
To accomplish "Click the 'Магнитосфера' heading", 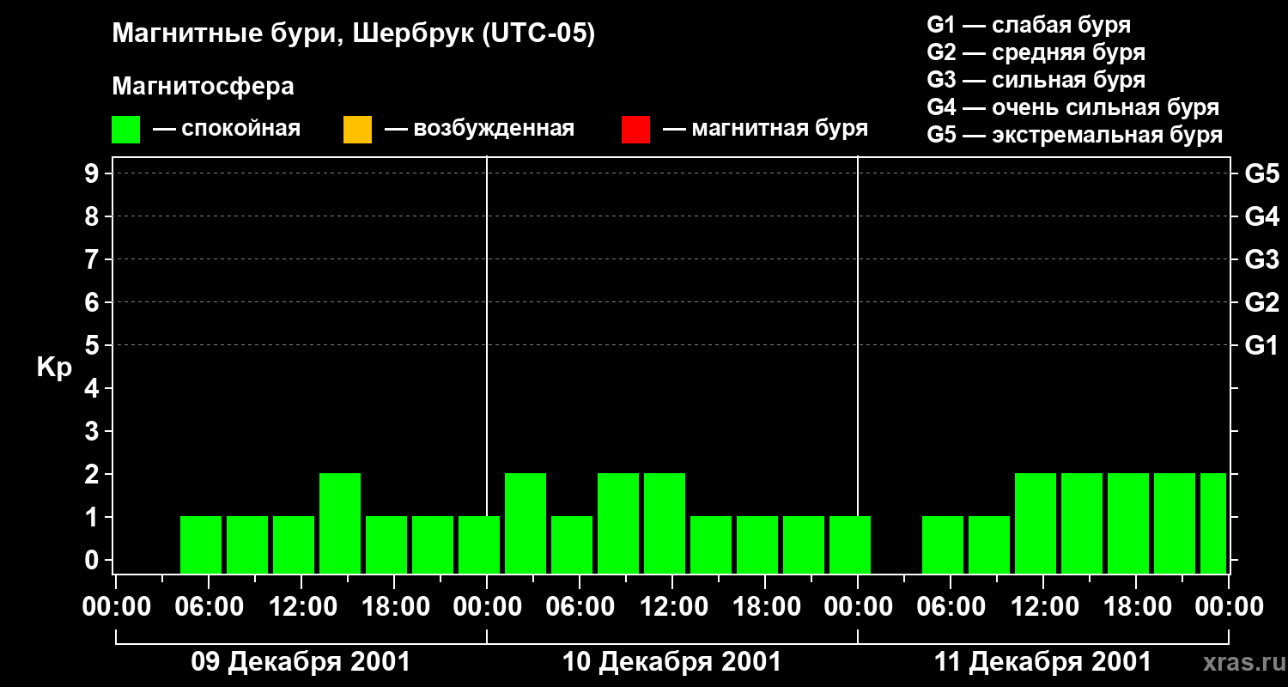I will click(203, 87).
